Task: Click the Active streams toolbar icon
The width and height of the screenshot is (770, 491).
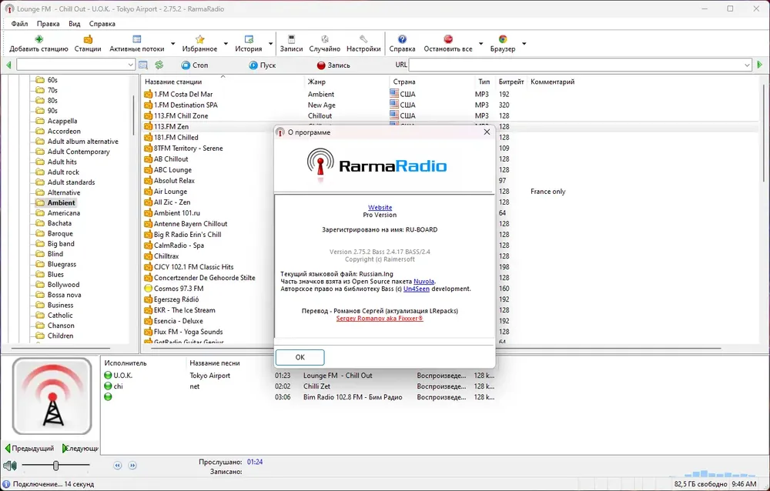Action: (137, 39)
